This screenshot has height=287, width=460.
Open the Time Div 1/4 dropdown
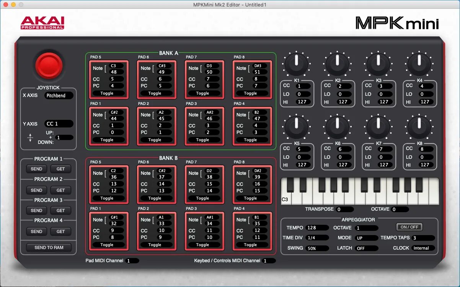(317, 237)
